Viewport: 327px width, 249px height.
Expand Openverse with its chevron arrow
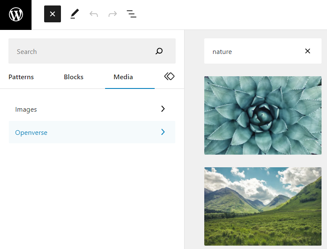(x=163, y=132)
